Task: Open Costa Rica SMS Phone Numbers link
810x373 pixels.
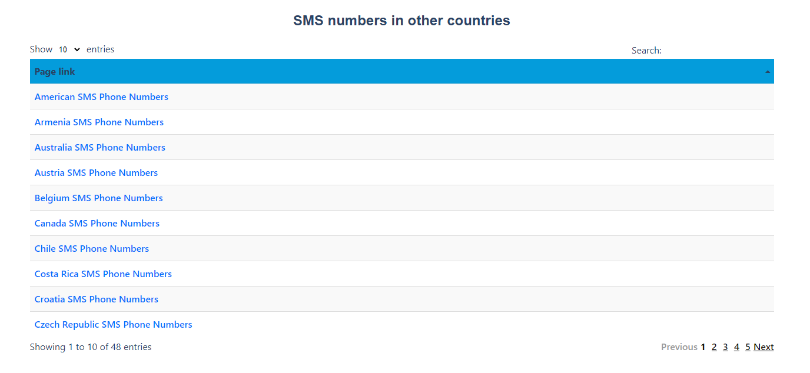Action: click(103, 274)
